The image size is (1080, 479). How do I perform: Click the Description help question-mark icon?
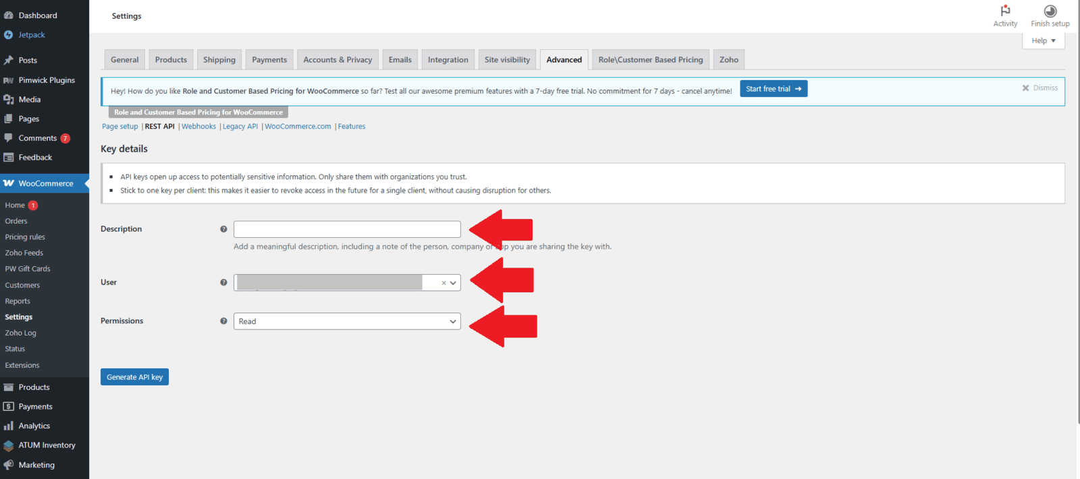223,229
